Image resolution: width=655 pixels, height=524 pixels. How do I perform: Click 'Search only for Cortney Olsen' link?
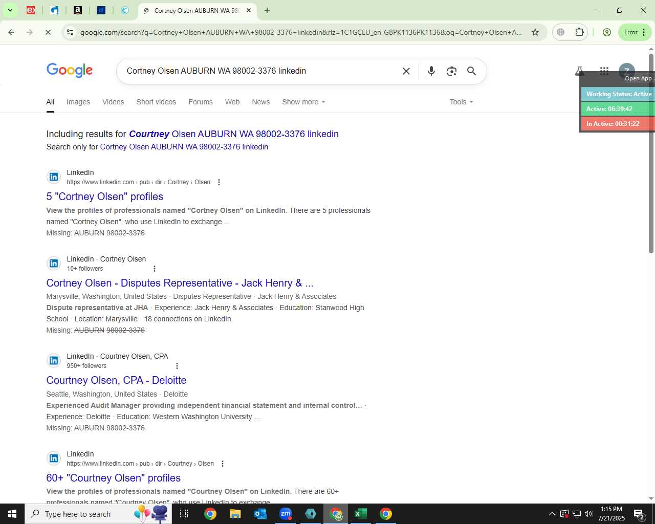coord(184,147)
